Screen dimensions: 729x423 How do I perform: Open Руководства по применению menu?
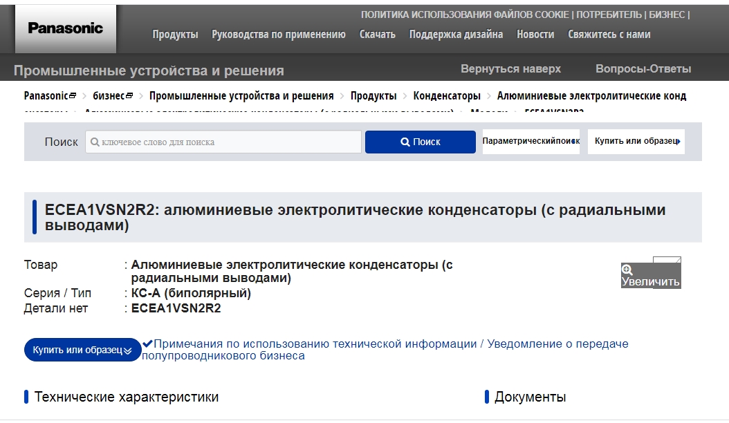(279, 34)
